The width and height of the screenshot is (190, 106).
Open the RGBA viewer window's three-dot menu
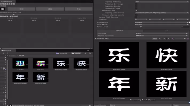pos(91,1)
